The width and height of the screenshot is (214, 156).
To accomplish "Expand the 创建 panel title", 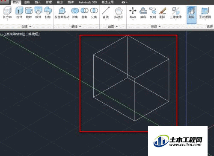I will (26, 26).
